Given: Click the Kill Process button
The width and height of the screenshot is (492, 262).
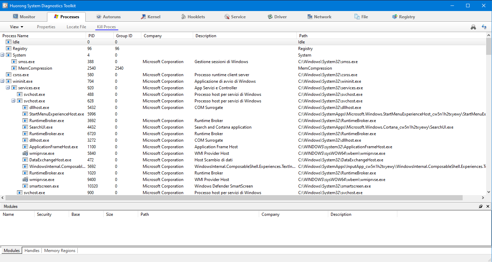Looking at the screenshot, I should (x=106, y=27).
